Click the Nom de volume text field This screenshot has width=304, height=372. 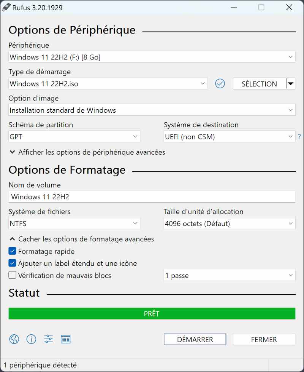coord(152,197)
